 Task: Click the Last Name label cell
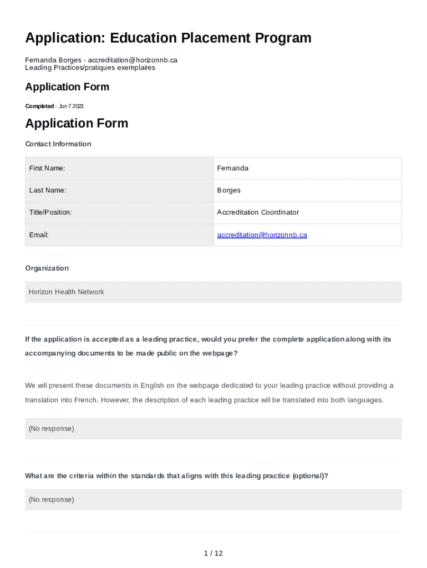[119, 190]
